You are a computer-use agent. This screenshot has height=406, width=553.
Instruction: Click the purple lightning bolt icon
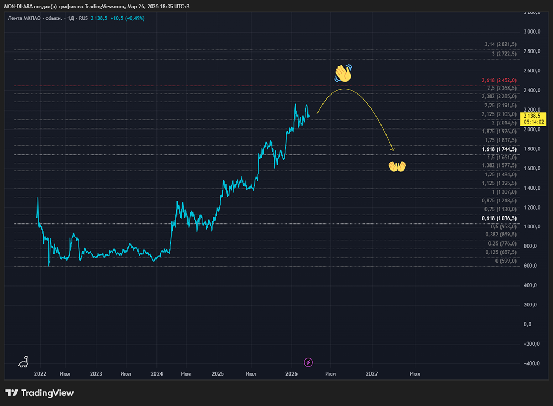[309, 362]
